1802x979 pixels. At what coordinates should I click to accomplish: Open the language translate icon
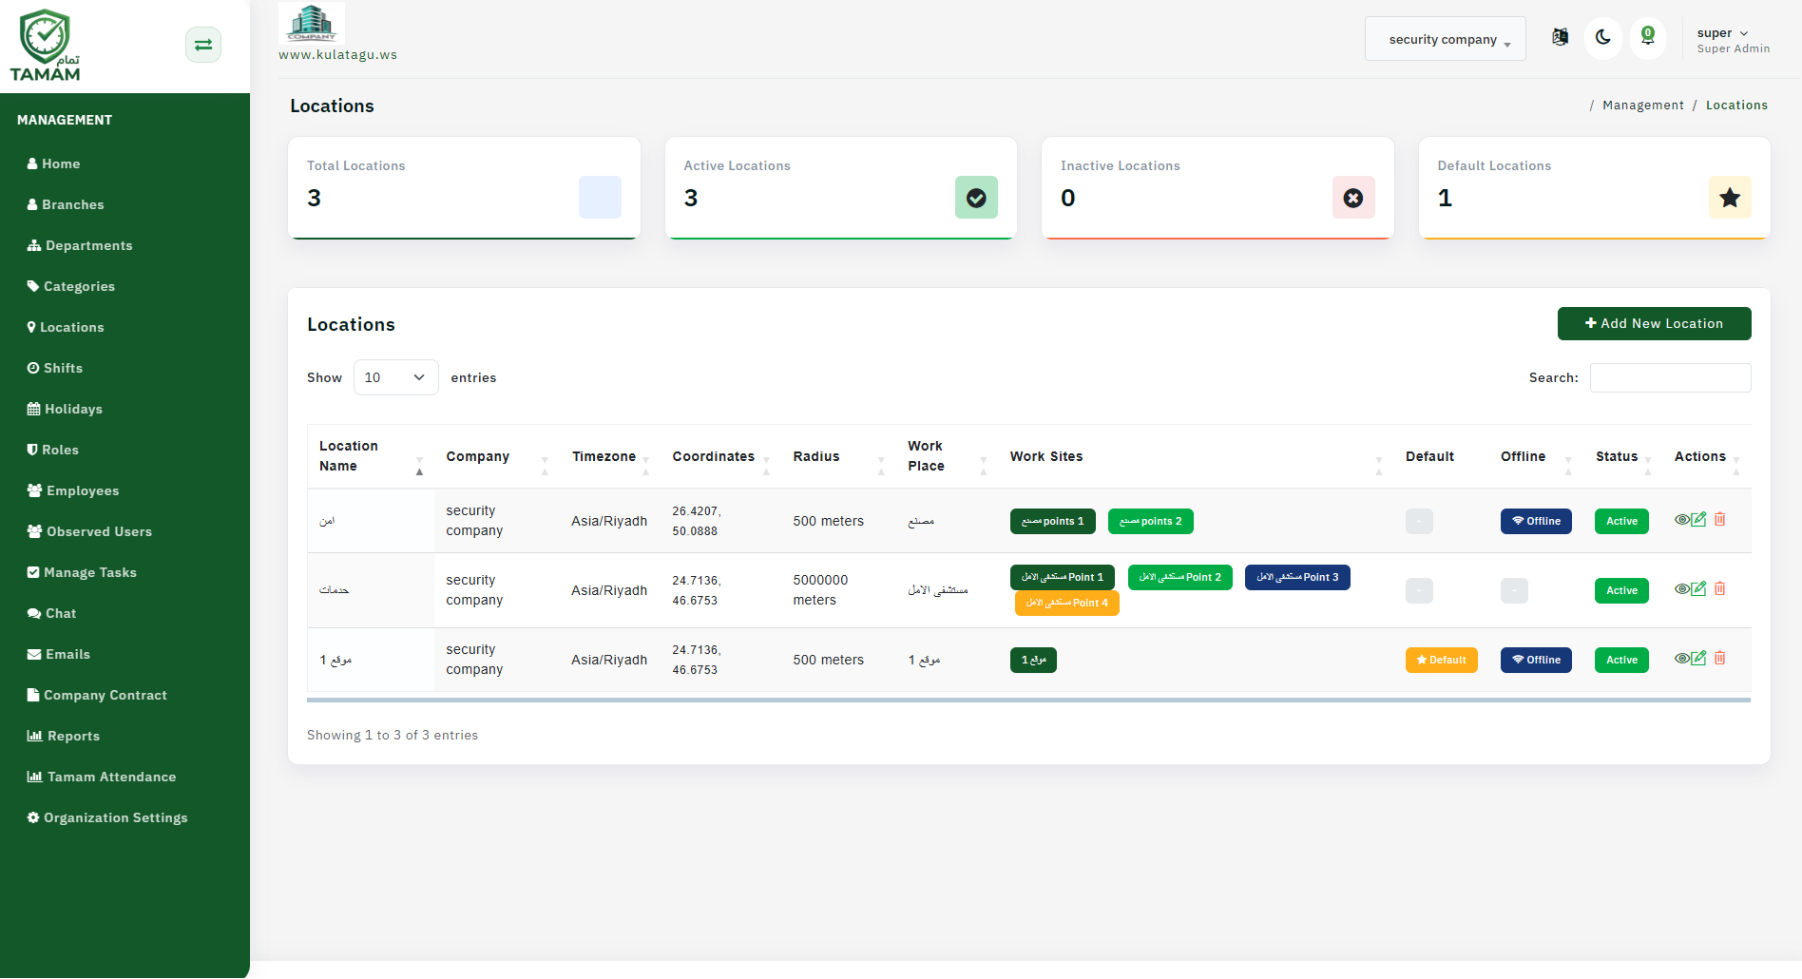coord(1560,37)
